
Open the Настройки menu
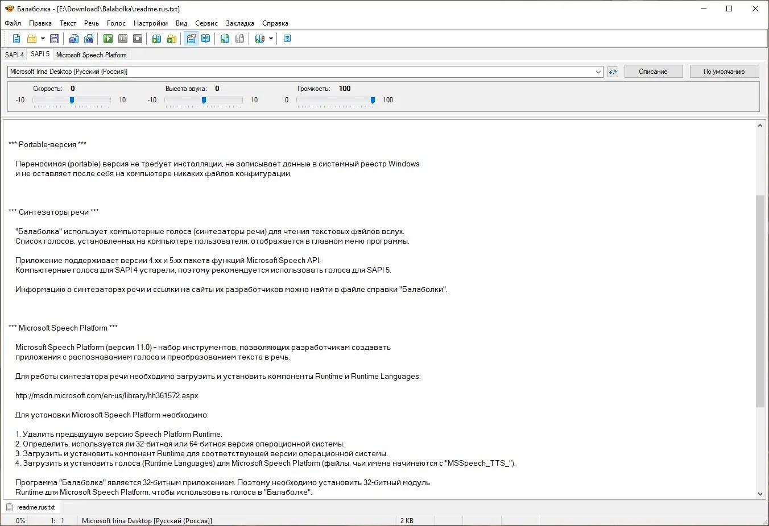(x=151, y=23)
